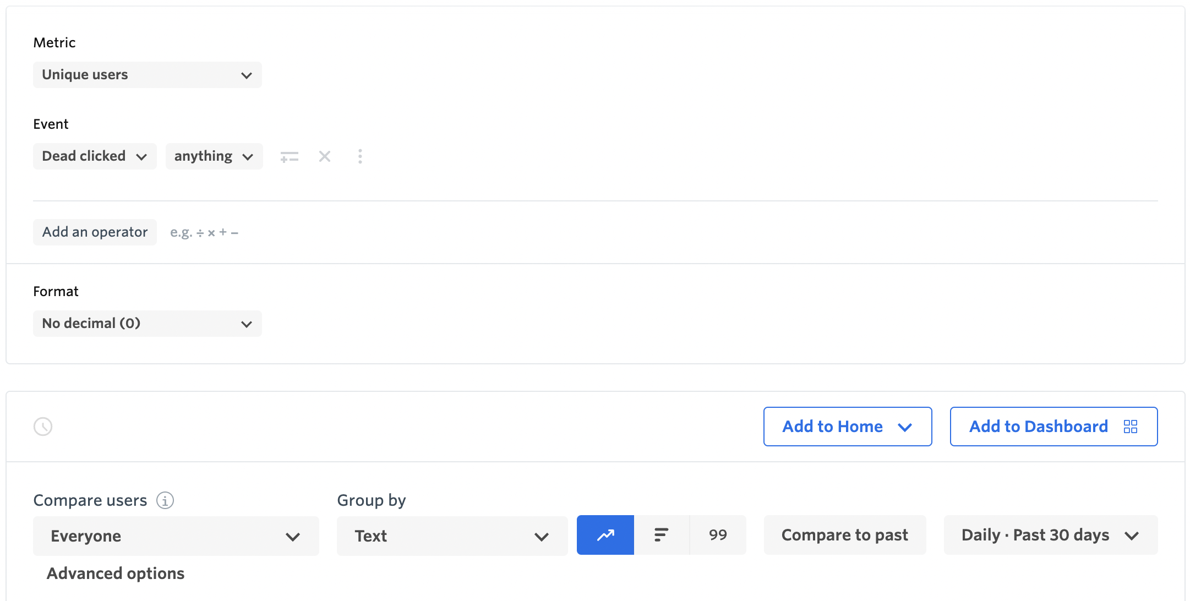Image resolution: width=1190 pixels, height=601 pixels.
Task: Open the Unique users metric dropdown
Action: pos(148,75)
